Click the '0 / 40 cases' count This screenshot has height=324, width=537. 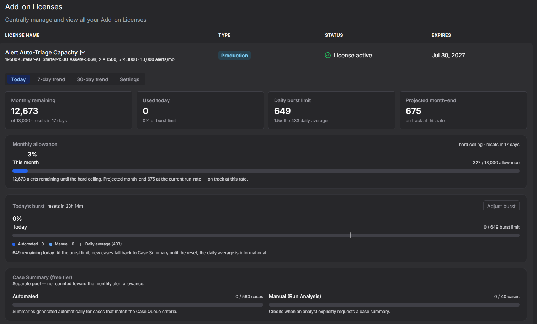click(507, 297)
